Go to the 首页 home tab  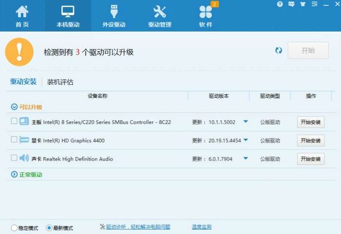tap(22, 17)
